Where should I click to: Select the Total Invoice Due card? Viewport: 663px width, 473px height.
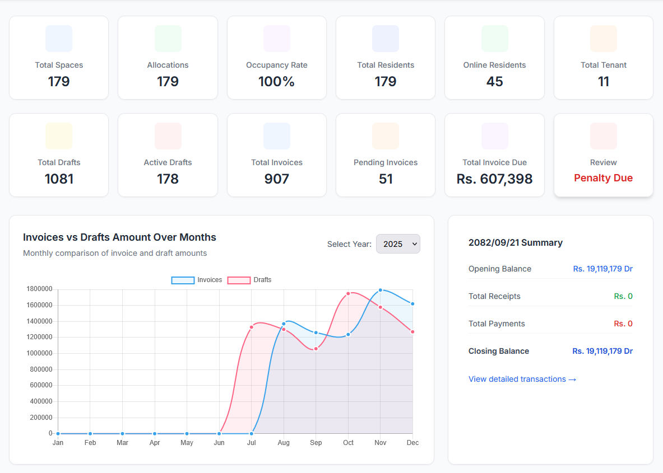click(x=494, y=155)
